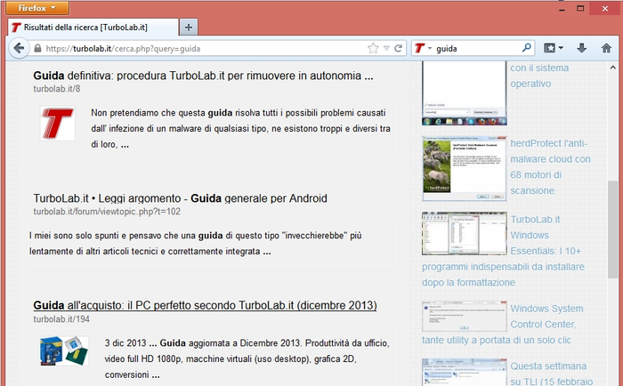Click the TurboLab favicon in the tab
This screenshot has height=386, width=623.
point(16,28)
